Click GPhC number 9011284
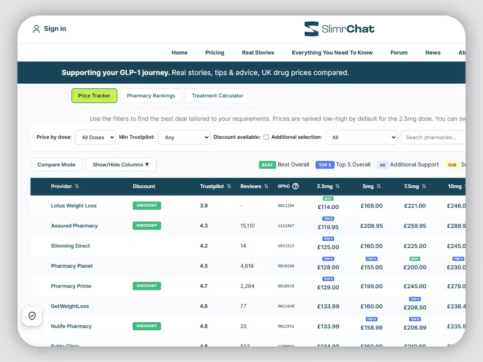This screenshot has height=362, width=483. 286,206
